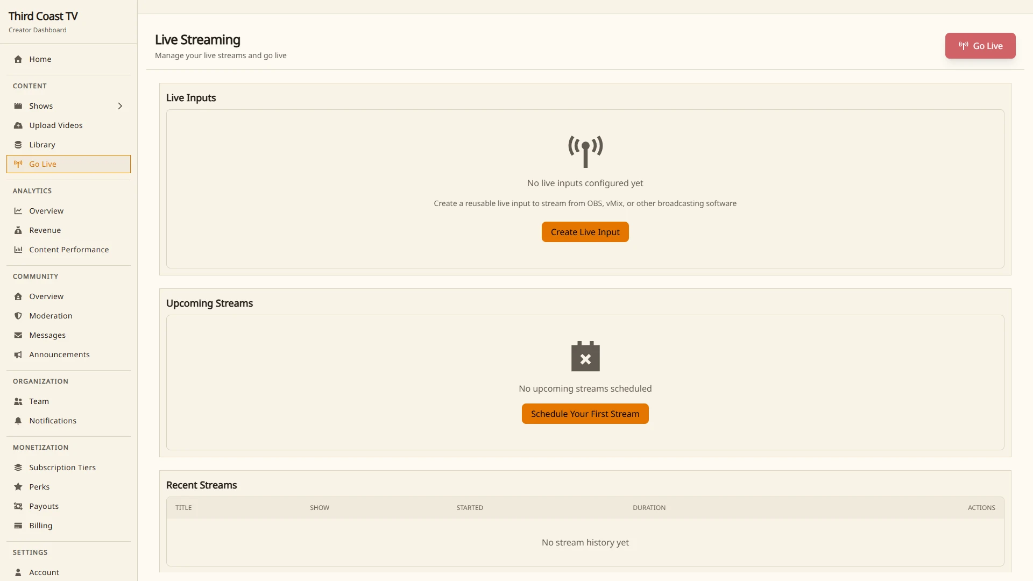Open Account settings
This screenshot has width=1033, height=581.
click(68, 572)
